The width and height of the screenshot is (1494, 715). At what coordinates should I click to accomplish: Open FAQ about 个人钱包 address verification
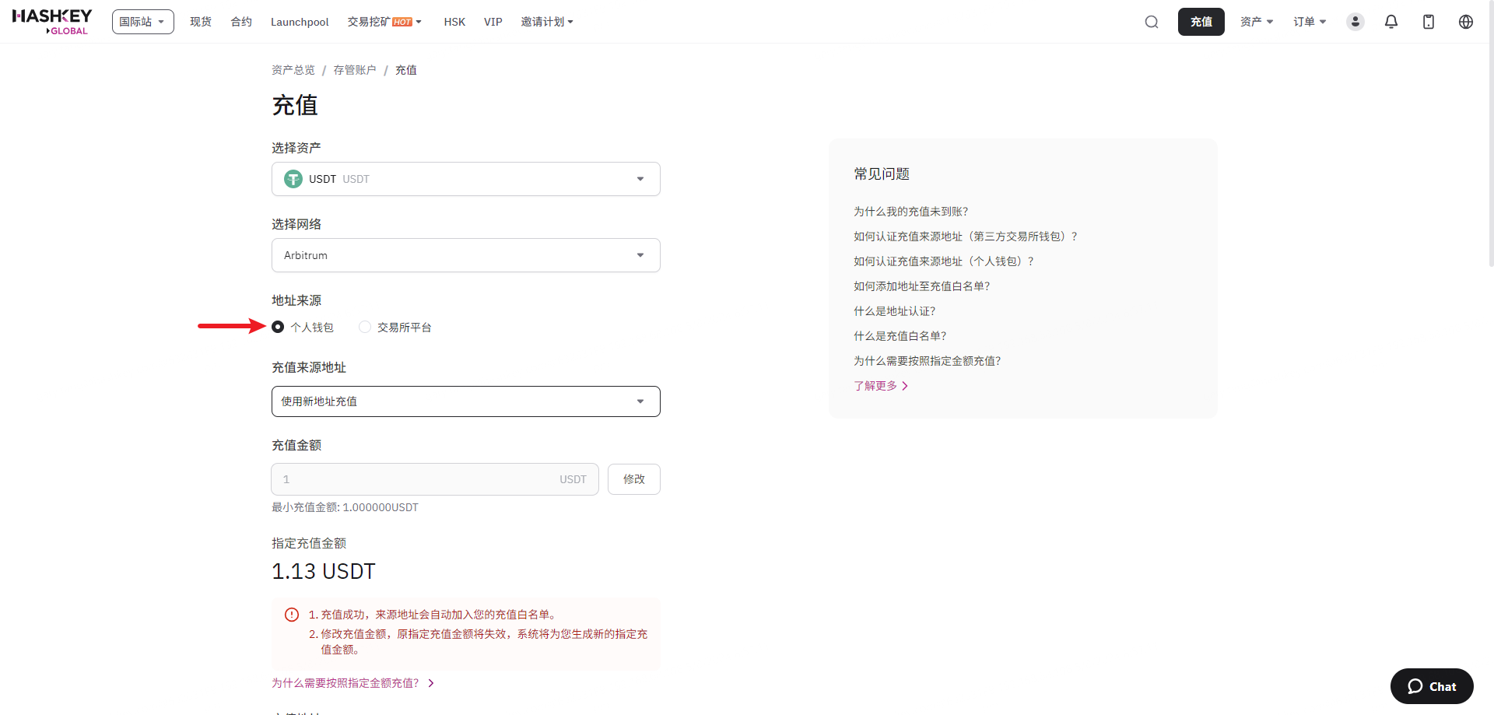click(944, 261)
